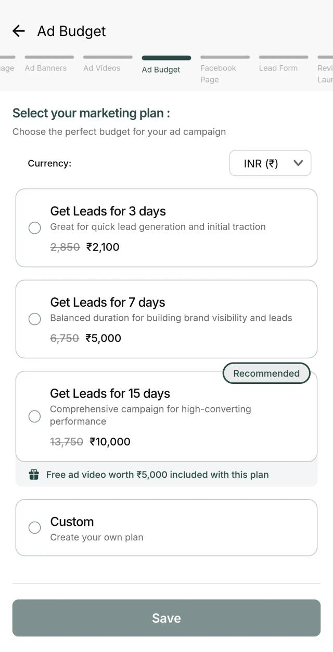Click the progress bar above Ad Budget
The height and width of the screenshot is (652, 333).
pos(166,57)
